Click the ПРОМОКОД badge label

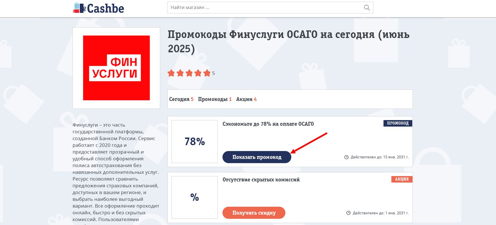click(x=398, y=123)
